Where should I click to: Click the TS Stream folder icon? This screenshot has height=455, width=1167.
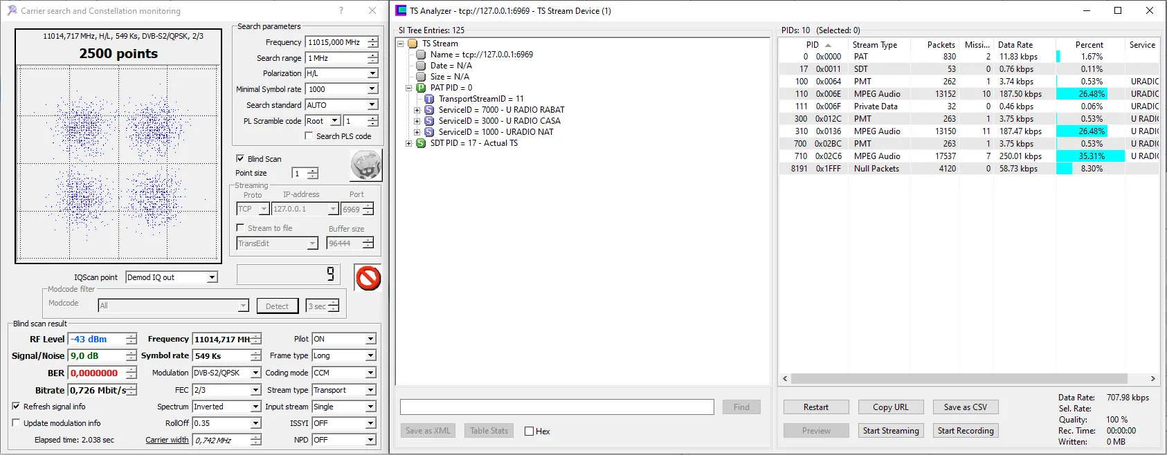pyautogui.click(x=413, y=44)
